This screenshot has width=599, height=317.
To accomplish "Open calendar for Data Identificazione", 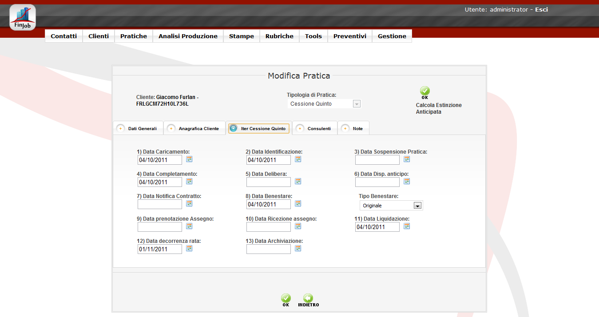I will coord(298,159).
